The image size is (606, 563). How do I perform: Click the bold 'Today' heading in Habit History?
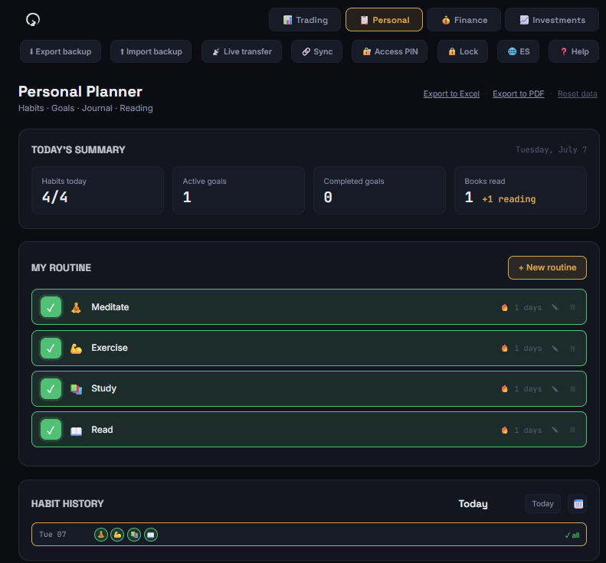click(x=473, y=504)
